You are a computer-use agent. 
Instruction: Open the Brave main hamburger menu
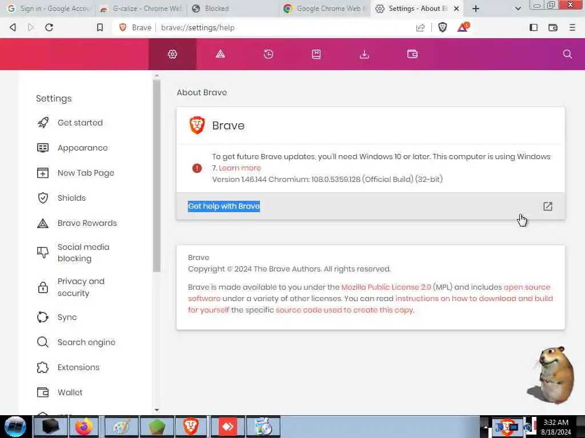click(x=572, y=27)
